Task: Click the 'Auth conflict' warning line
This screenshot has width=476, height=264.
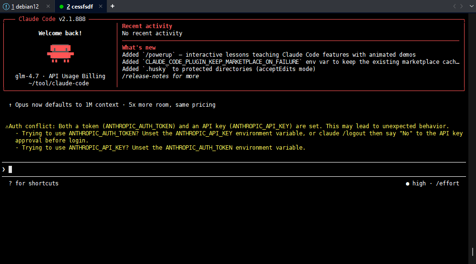Action: (x=227, y=126)
